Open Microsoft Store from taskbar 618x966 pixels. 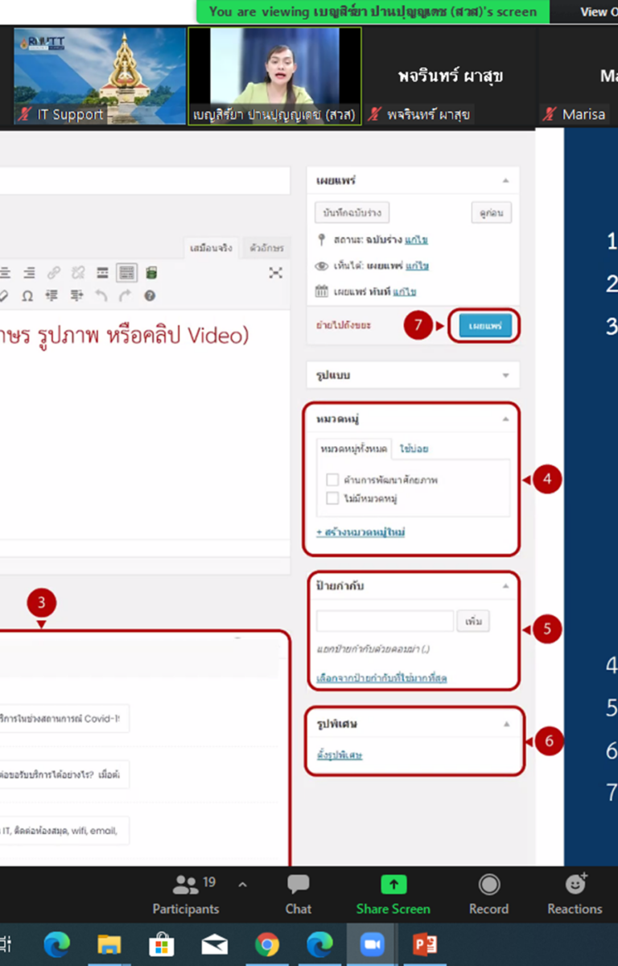[161, 944]
